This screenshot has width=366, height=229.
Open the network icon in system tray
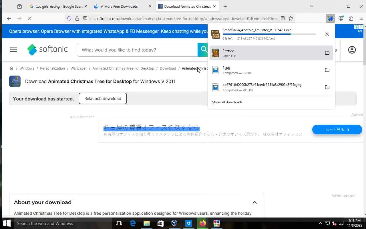[327, 223]
